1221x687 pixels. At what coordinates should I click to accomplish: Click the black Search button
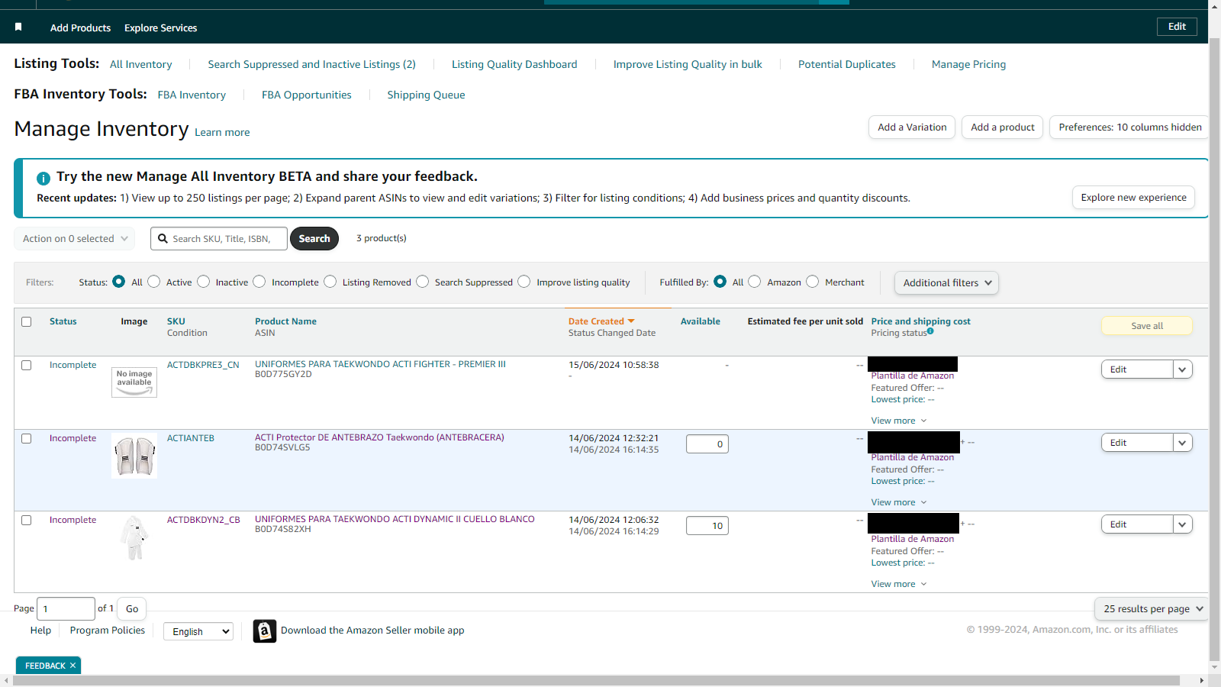click(x=314, y=238)
